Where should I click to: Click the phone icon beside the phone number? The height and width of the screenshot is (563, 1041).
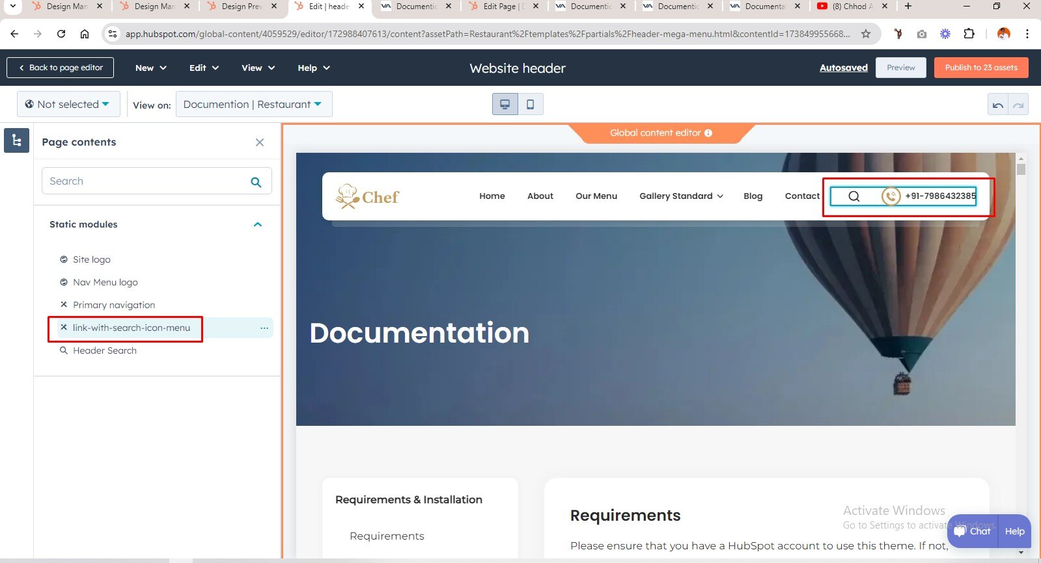click(891, 196)
